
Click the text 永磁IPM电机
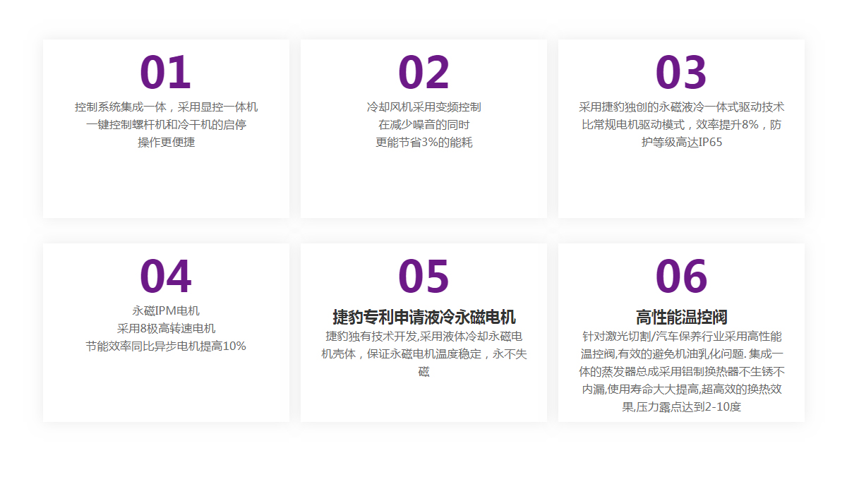tap(166, 310)
